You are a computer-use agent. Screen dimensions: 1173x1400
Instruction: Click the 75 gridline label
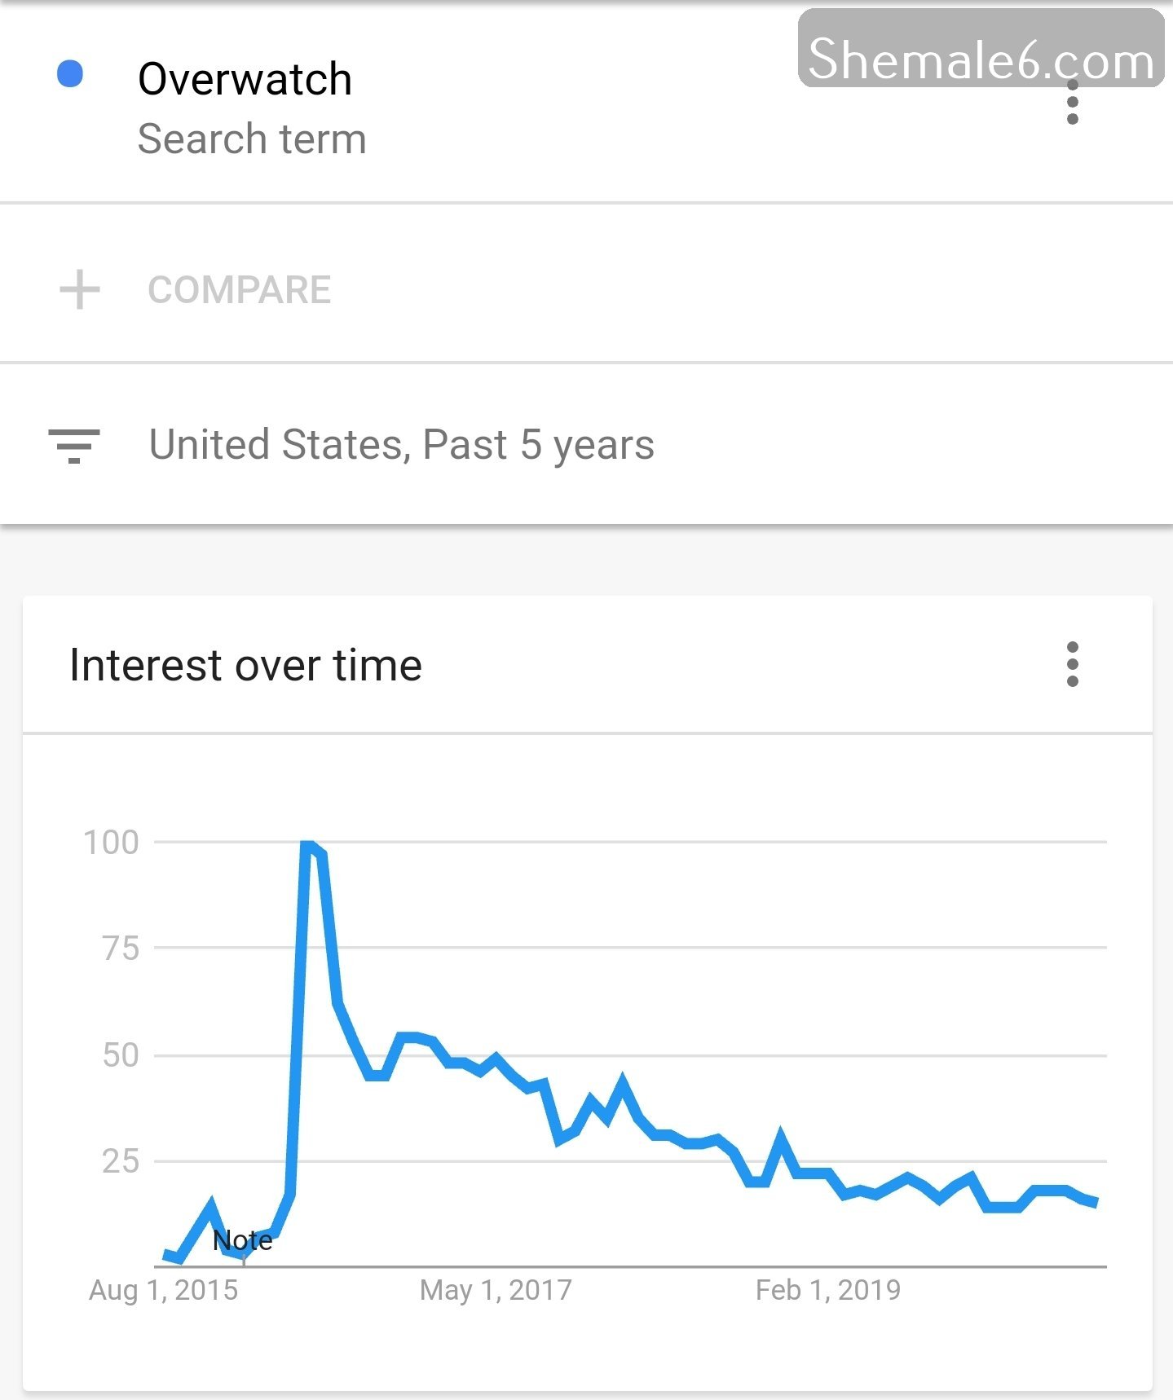[121, 949]
